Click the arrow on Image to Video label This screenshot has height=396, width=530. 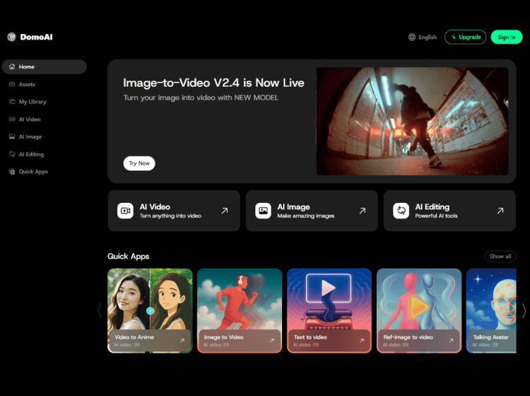272,341
